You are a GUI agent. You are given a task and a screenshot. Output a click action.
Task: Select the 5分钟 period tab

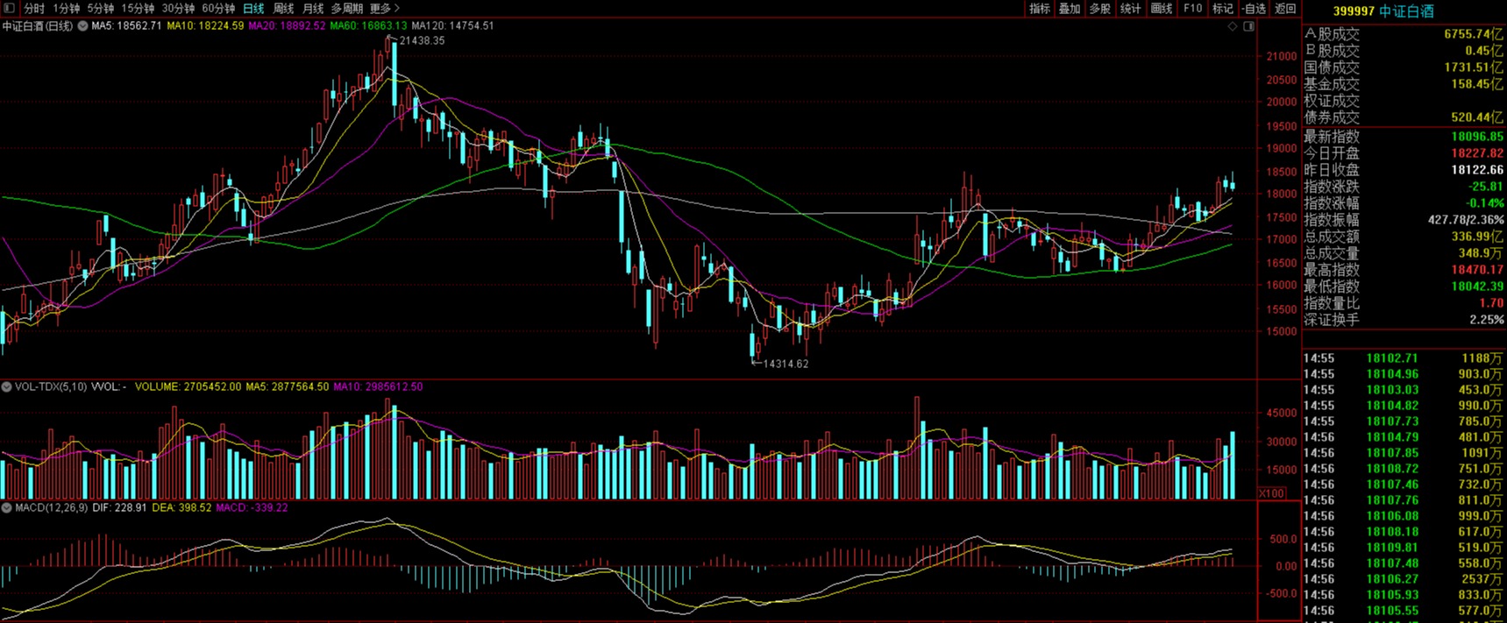100,9
